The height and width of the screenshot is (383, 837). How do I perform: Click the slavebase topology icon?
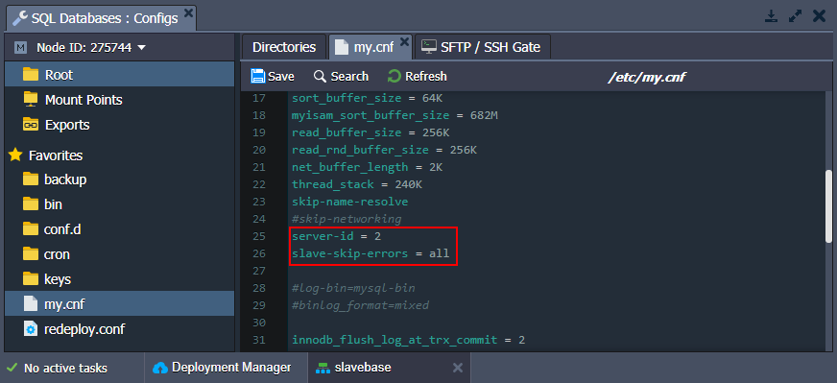[323, 368]
